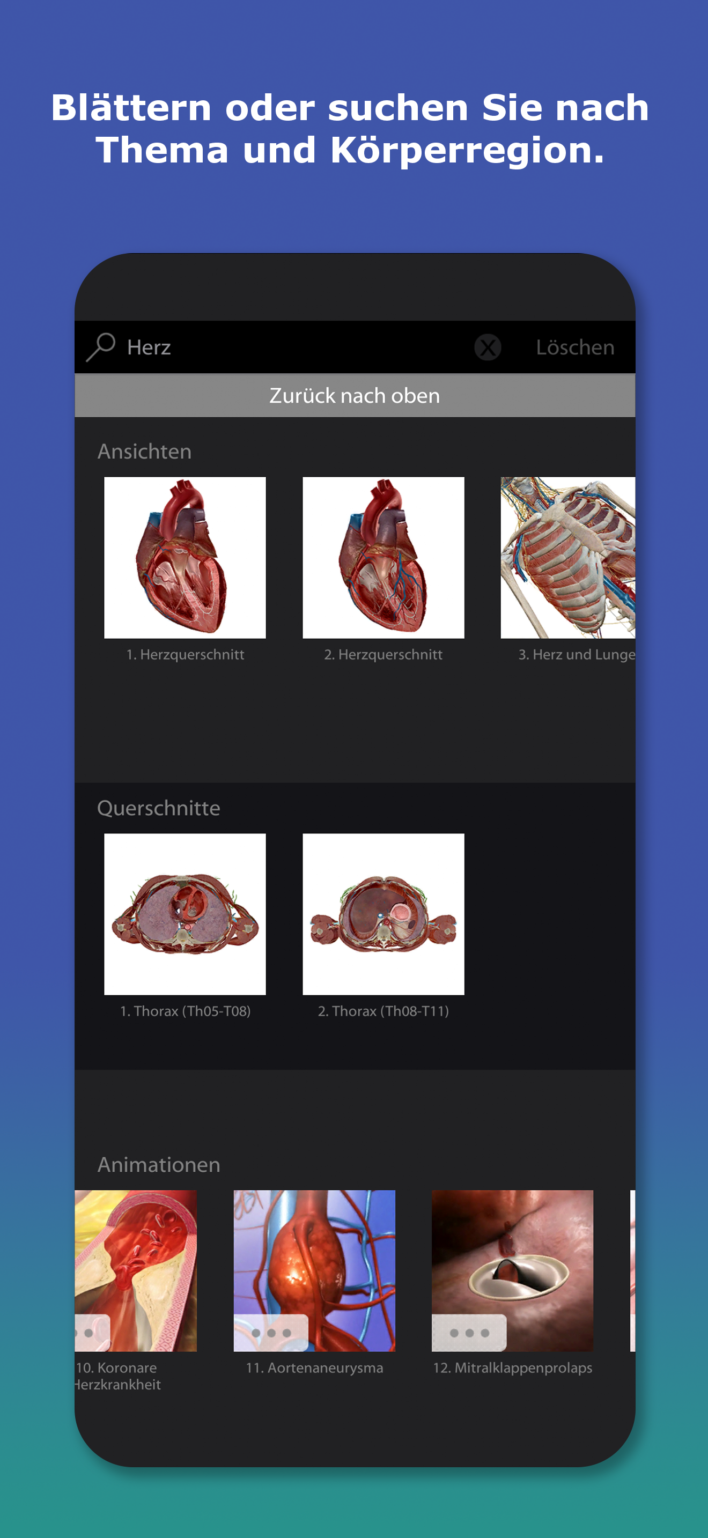Viewport: 708px width, 1538px height.
Task: Select the Querschnitte section heading
Action: [159, 808]
